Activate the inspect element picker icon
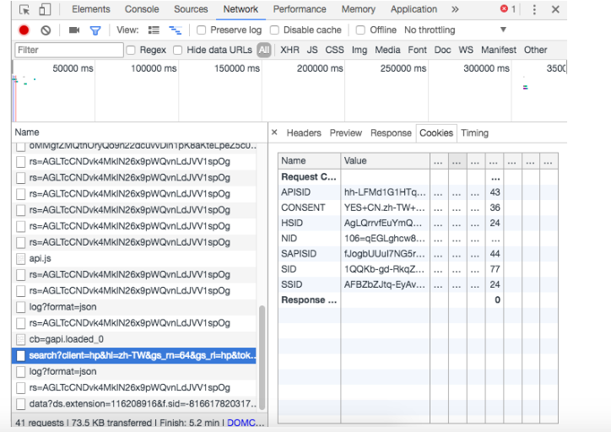Viewport: 611px width, 432px height. pos(24,9)
